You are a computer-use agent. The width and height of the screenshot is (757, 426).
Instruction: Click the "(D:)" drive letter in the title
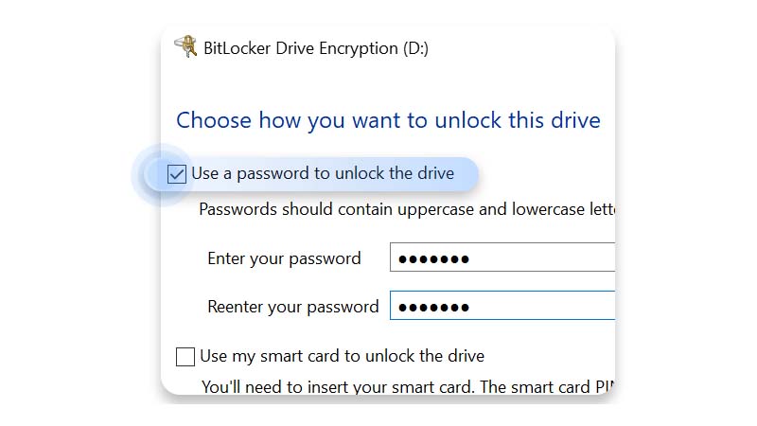pos(415,49)
